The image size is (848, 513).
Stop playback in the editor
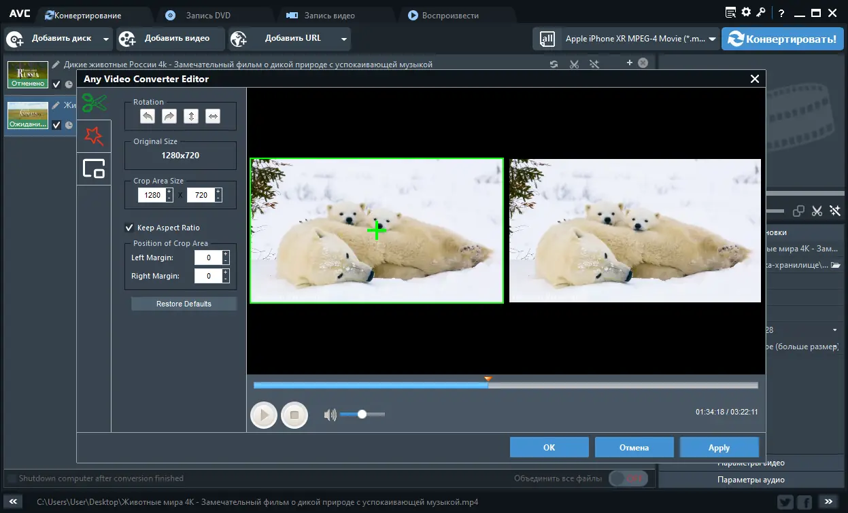pyautogui.click(x=294, y=414)
